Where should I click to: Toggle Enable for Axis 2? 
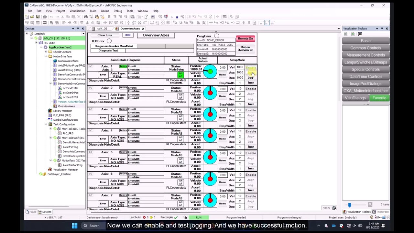(x=251, y=89)
